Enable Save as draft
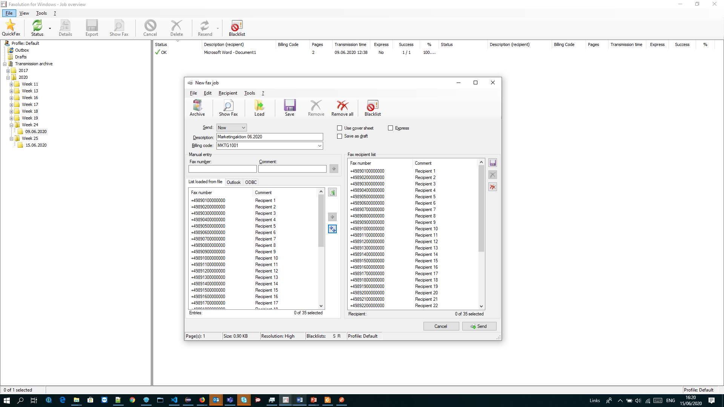This screenshot has height=407, width=724. pos(339,136)
